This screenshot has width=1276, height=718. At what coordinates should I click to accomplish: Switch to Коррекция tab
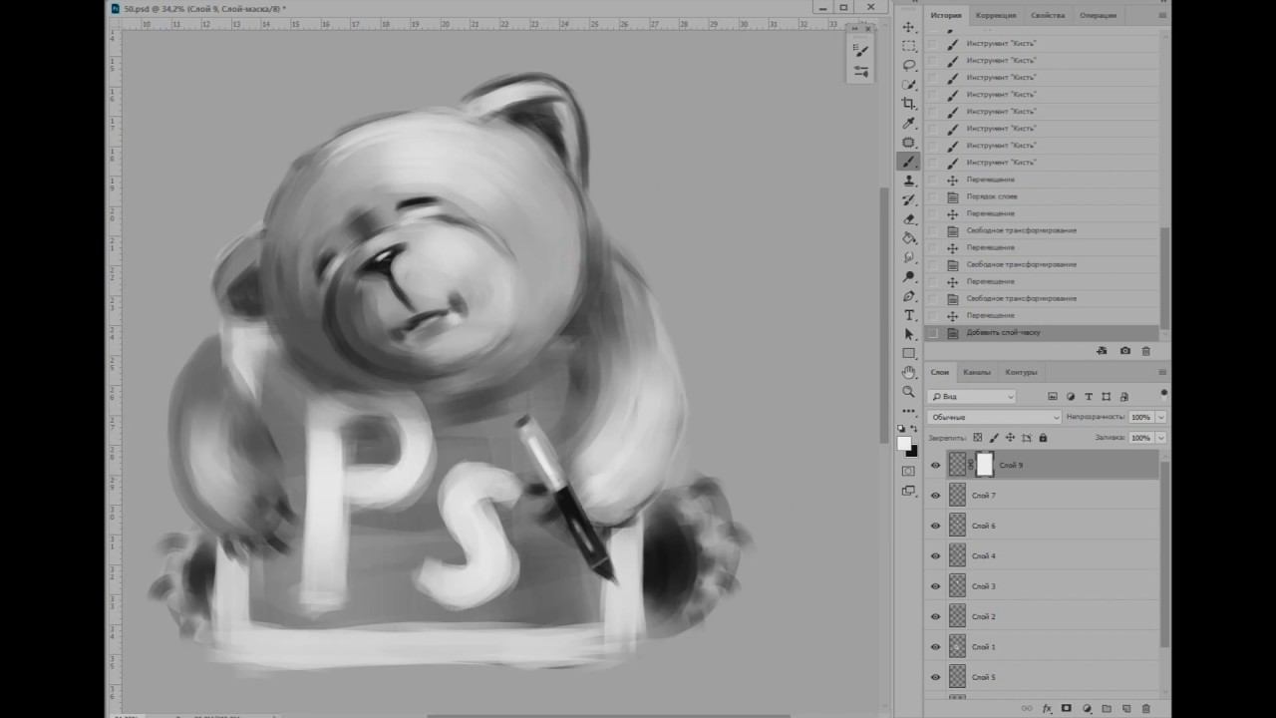[x=996, y=15]
